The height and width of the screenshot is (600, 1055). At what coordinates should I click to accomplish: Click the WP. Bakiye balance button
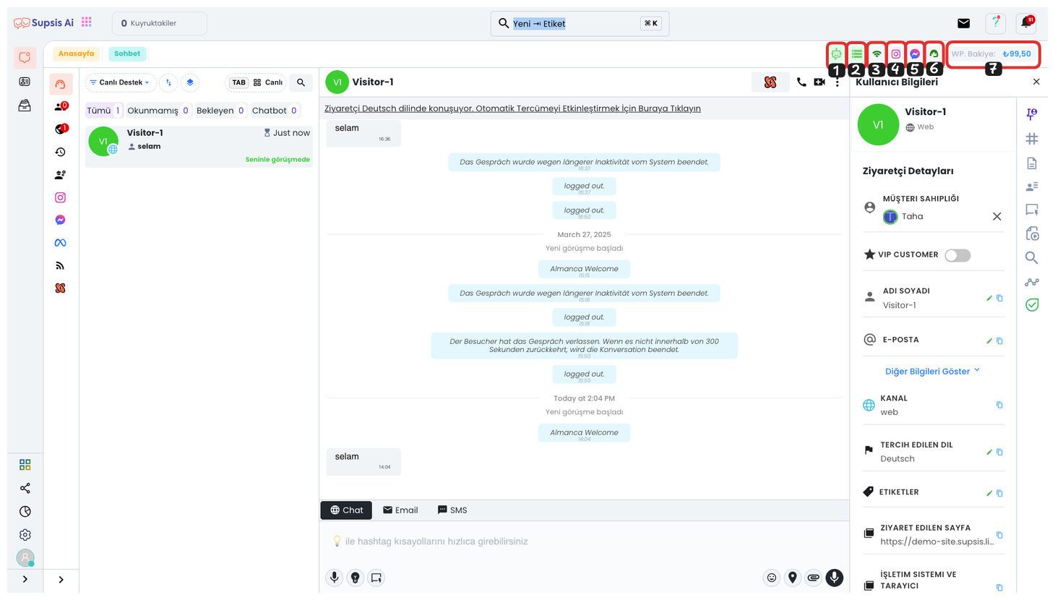tap(991, 53)
